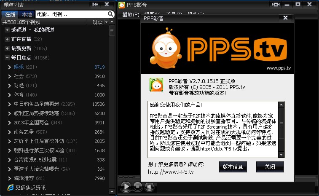Click the volume speaker icon
The width and height of the screenshot is (319, 196).
tap(149, 186)
